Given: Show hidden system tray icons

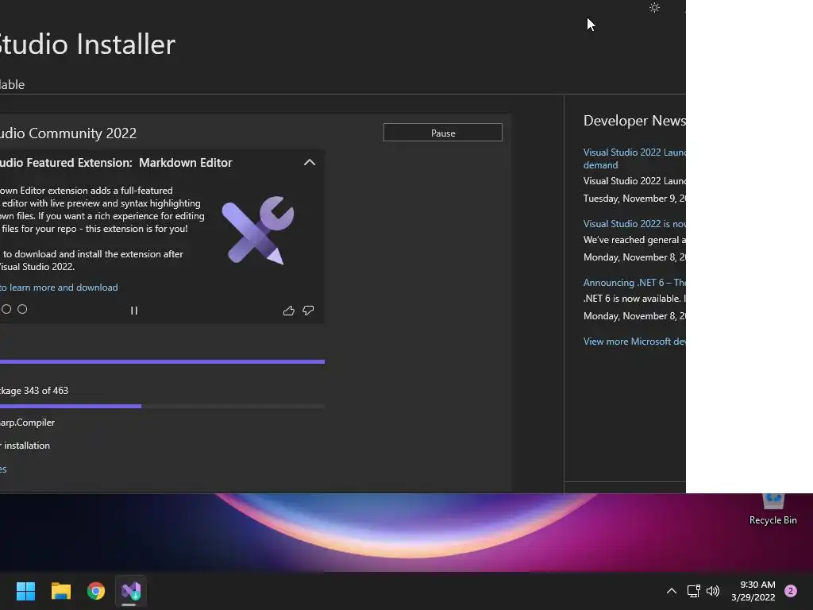Looking at the screenshot, I should pyautogui.click(x=672, y=591).
